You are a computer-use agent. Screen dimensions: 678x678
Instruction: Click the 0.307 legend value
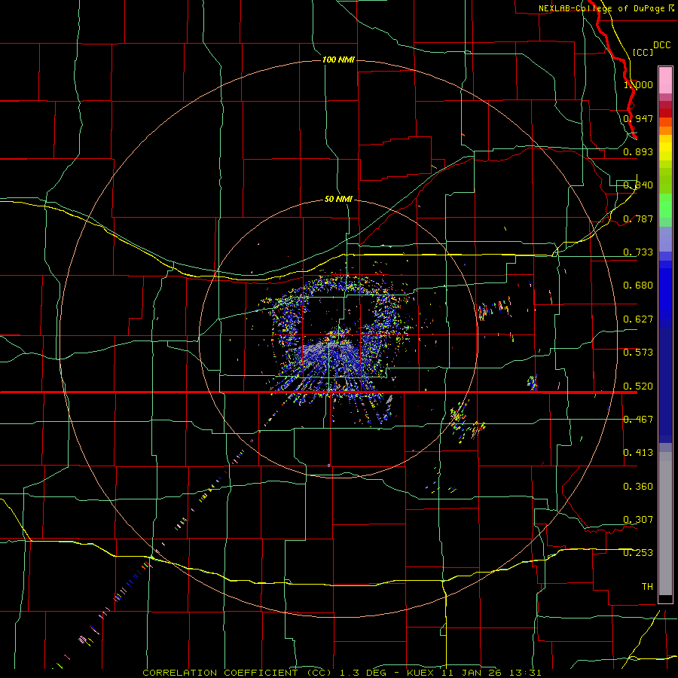[638, 520]
